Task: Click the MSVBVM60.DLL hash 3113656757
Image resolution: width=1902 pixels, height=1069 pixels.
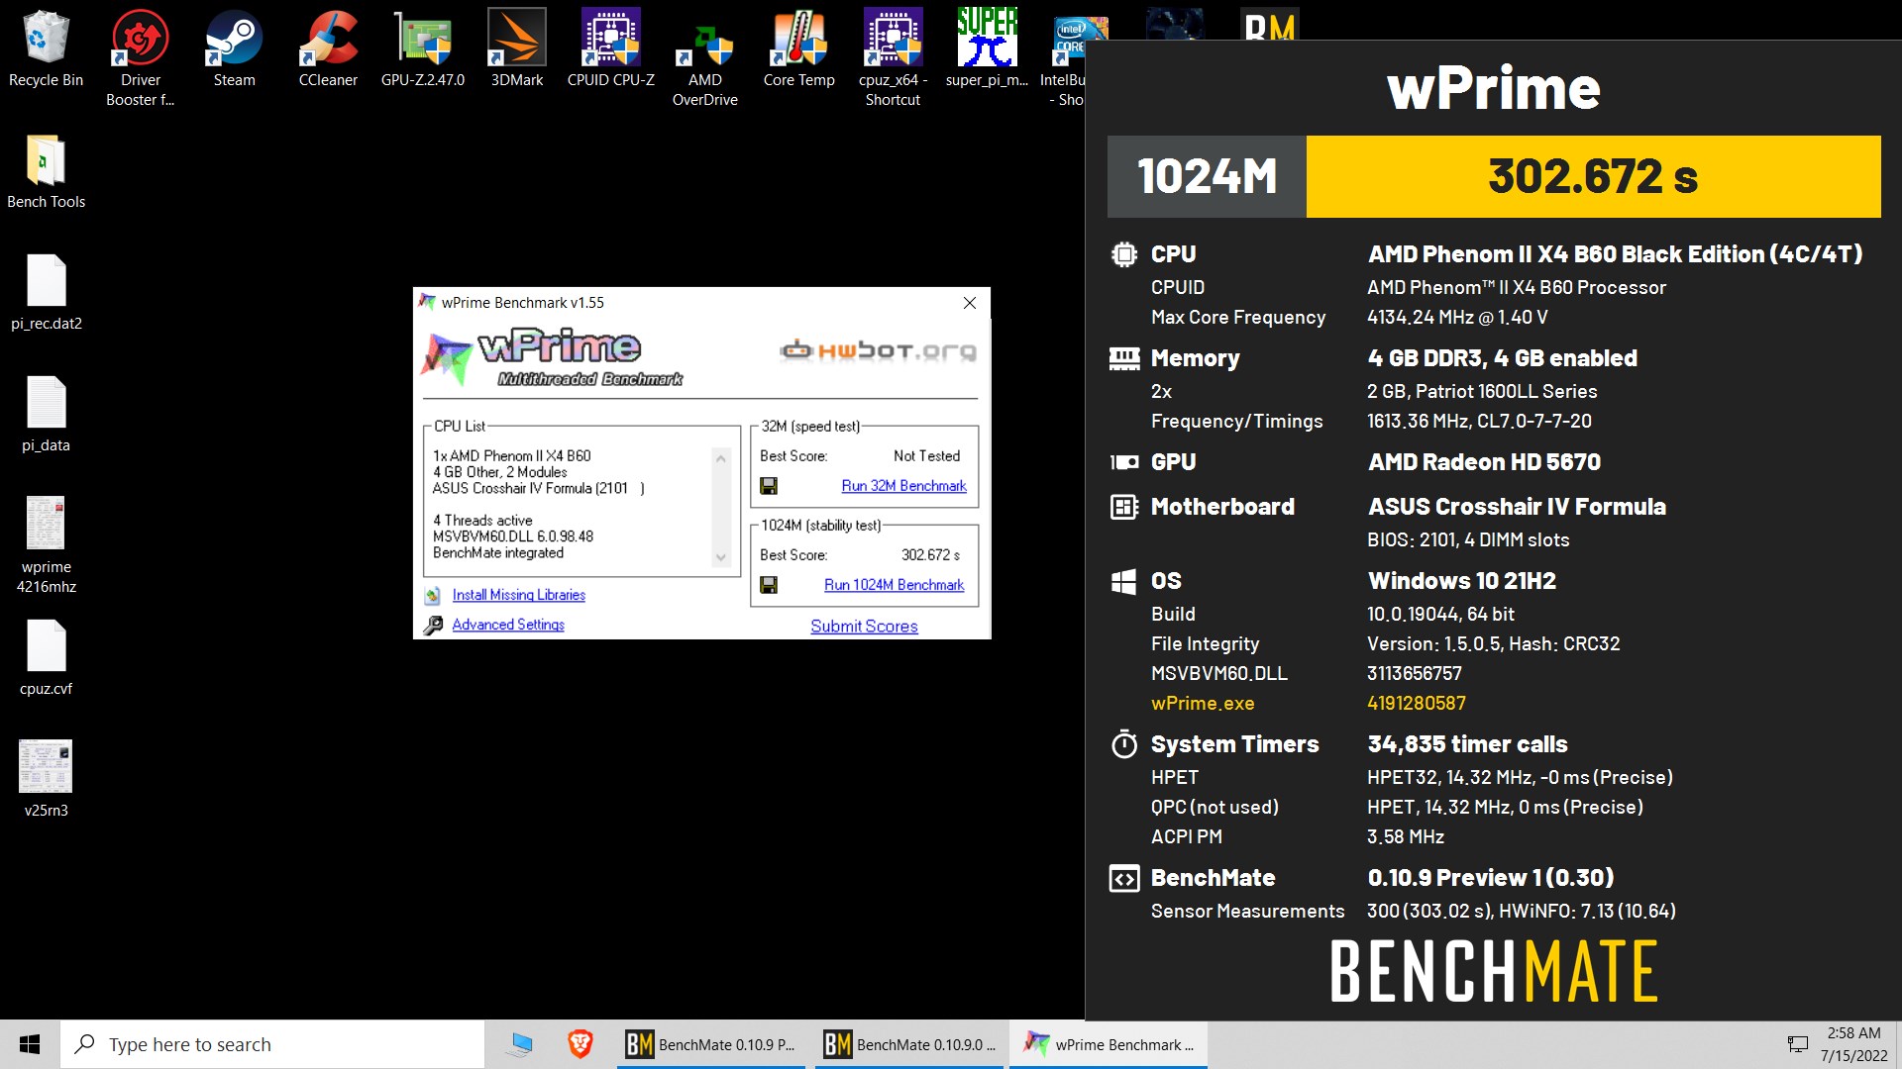Action: click(x=1415, y=673)
